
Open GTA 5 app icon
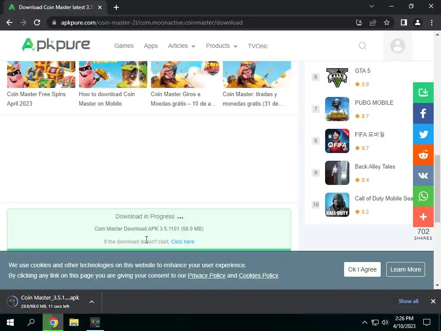pos(337,77)
